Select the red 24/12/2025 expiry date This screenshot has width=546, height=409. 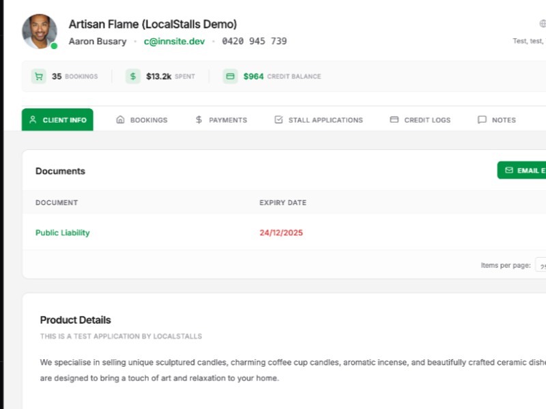281,232
